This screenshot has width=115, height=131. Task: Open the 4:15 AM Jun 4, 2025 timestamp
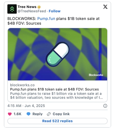(x=26, y=106)
